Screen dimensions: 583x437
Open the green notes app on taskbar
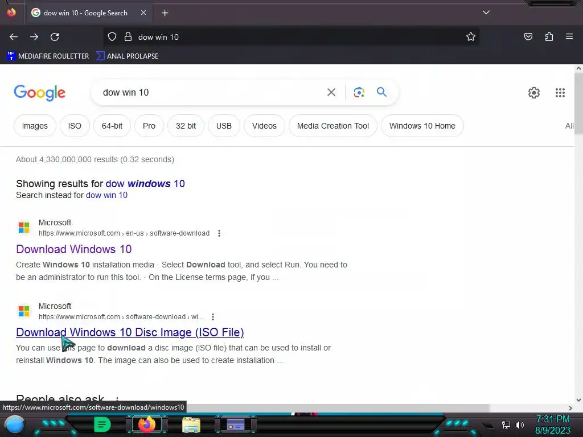coord(102,424)
